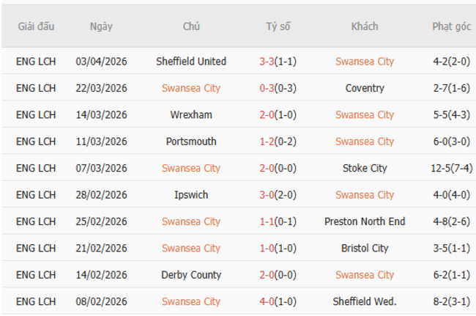Click the Giải đấu column header
The height and width of the screenshot is (316, 476).
coord(36,26)
